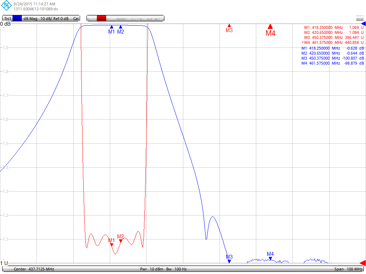Click the Bw 100 Hz readout
366x274 pixels.
coord(177,269)
